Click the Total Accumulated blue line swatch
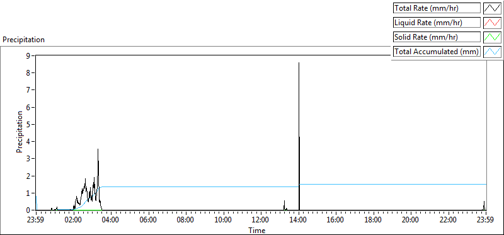The height and width of the screenshot is (235, 504). pos(493,52)
